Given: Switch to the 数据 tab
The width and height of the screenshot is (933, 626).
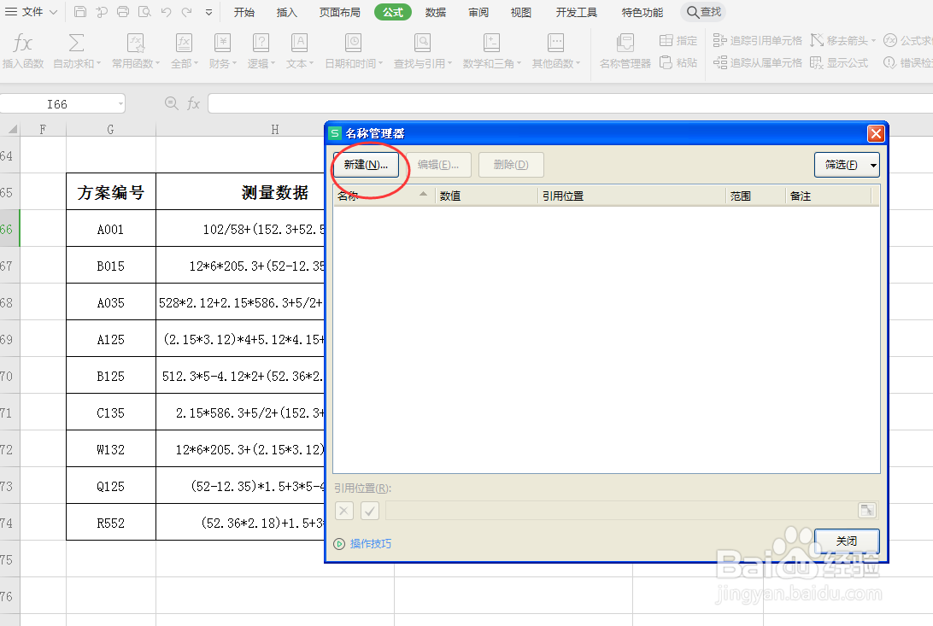Looking at the screenshot, I should coord(436,12).
